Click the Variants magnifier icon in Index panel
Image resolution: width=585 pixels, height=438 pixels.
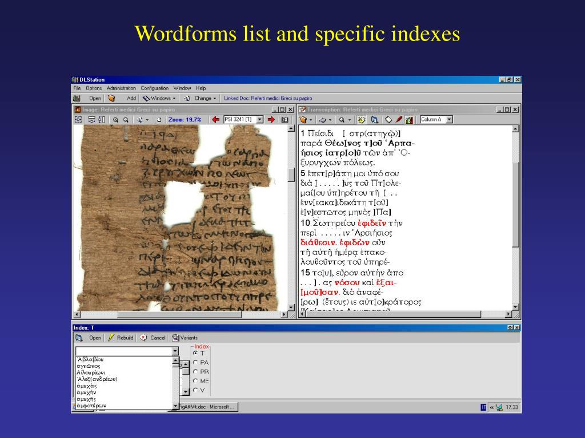point(175,338)
